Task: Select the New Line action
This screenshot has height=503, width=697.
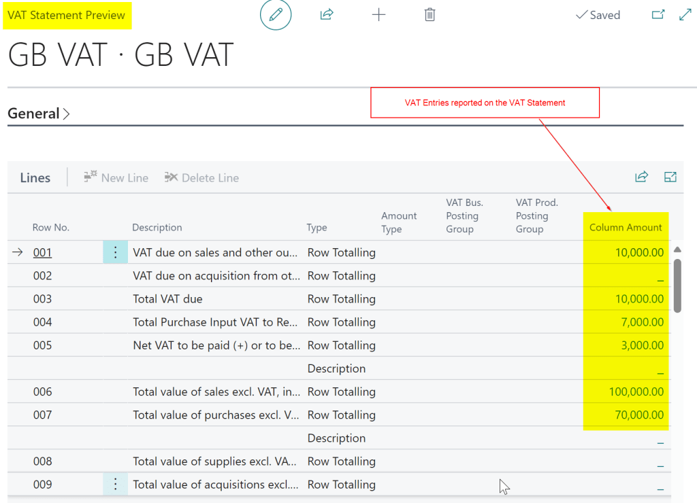Action: (116, 177)
